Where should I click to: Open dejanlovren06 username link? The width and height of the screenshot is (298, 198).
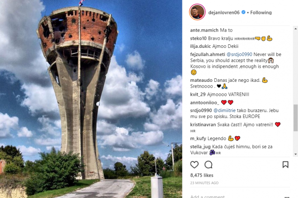coord(224,13)
